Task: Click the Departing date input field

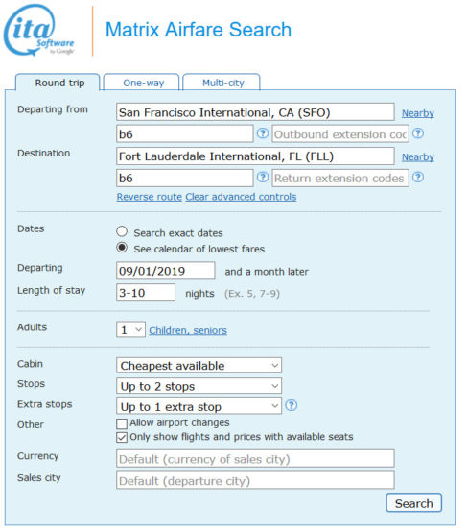Action: click(x=166, y=271)
